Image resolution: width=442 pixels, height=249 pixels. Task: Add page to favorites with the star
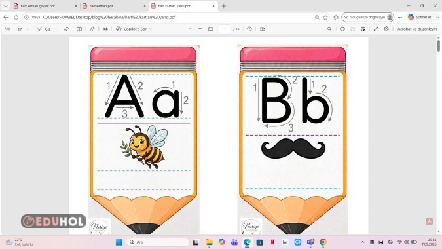[325, 17]
